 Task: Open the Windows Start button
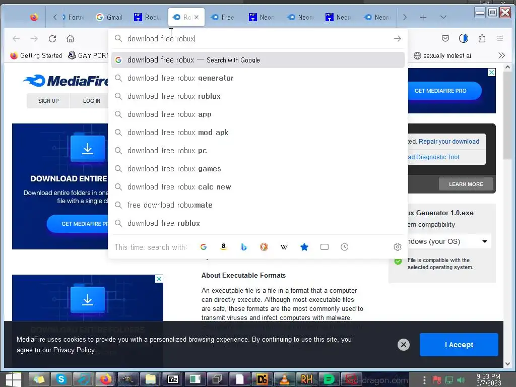(14, 379)
